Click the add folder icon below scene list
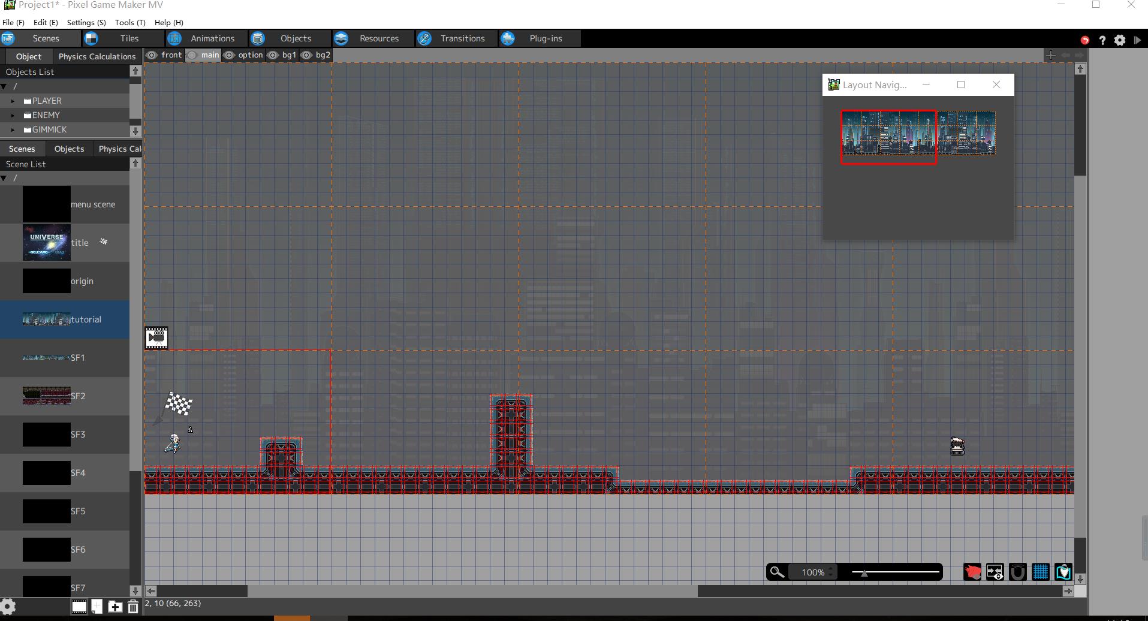The width and height of the screenshot is (1148, 621). (115, 607)
